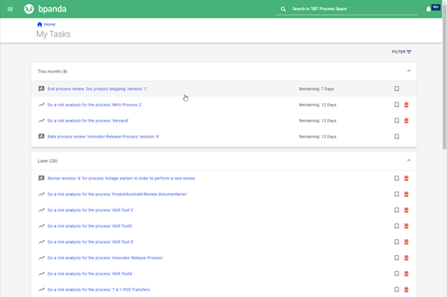Delete the 'XGR Test 5' task
The width and height of the screenshot is (447, 297).
pyautogui.click(x=406, y=242)
